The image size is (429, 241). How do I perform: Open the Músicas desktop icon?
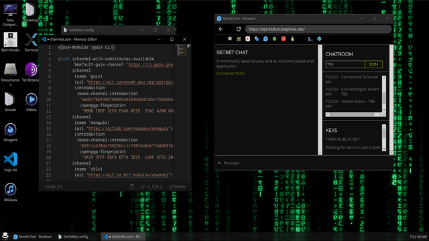pyautogui.click(x=11, y=192)
